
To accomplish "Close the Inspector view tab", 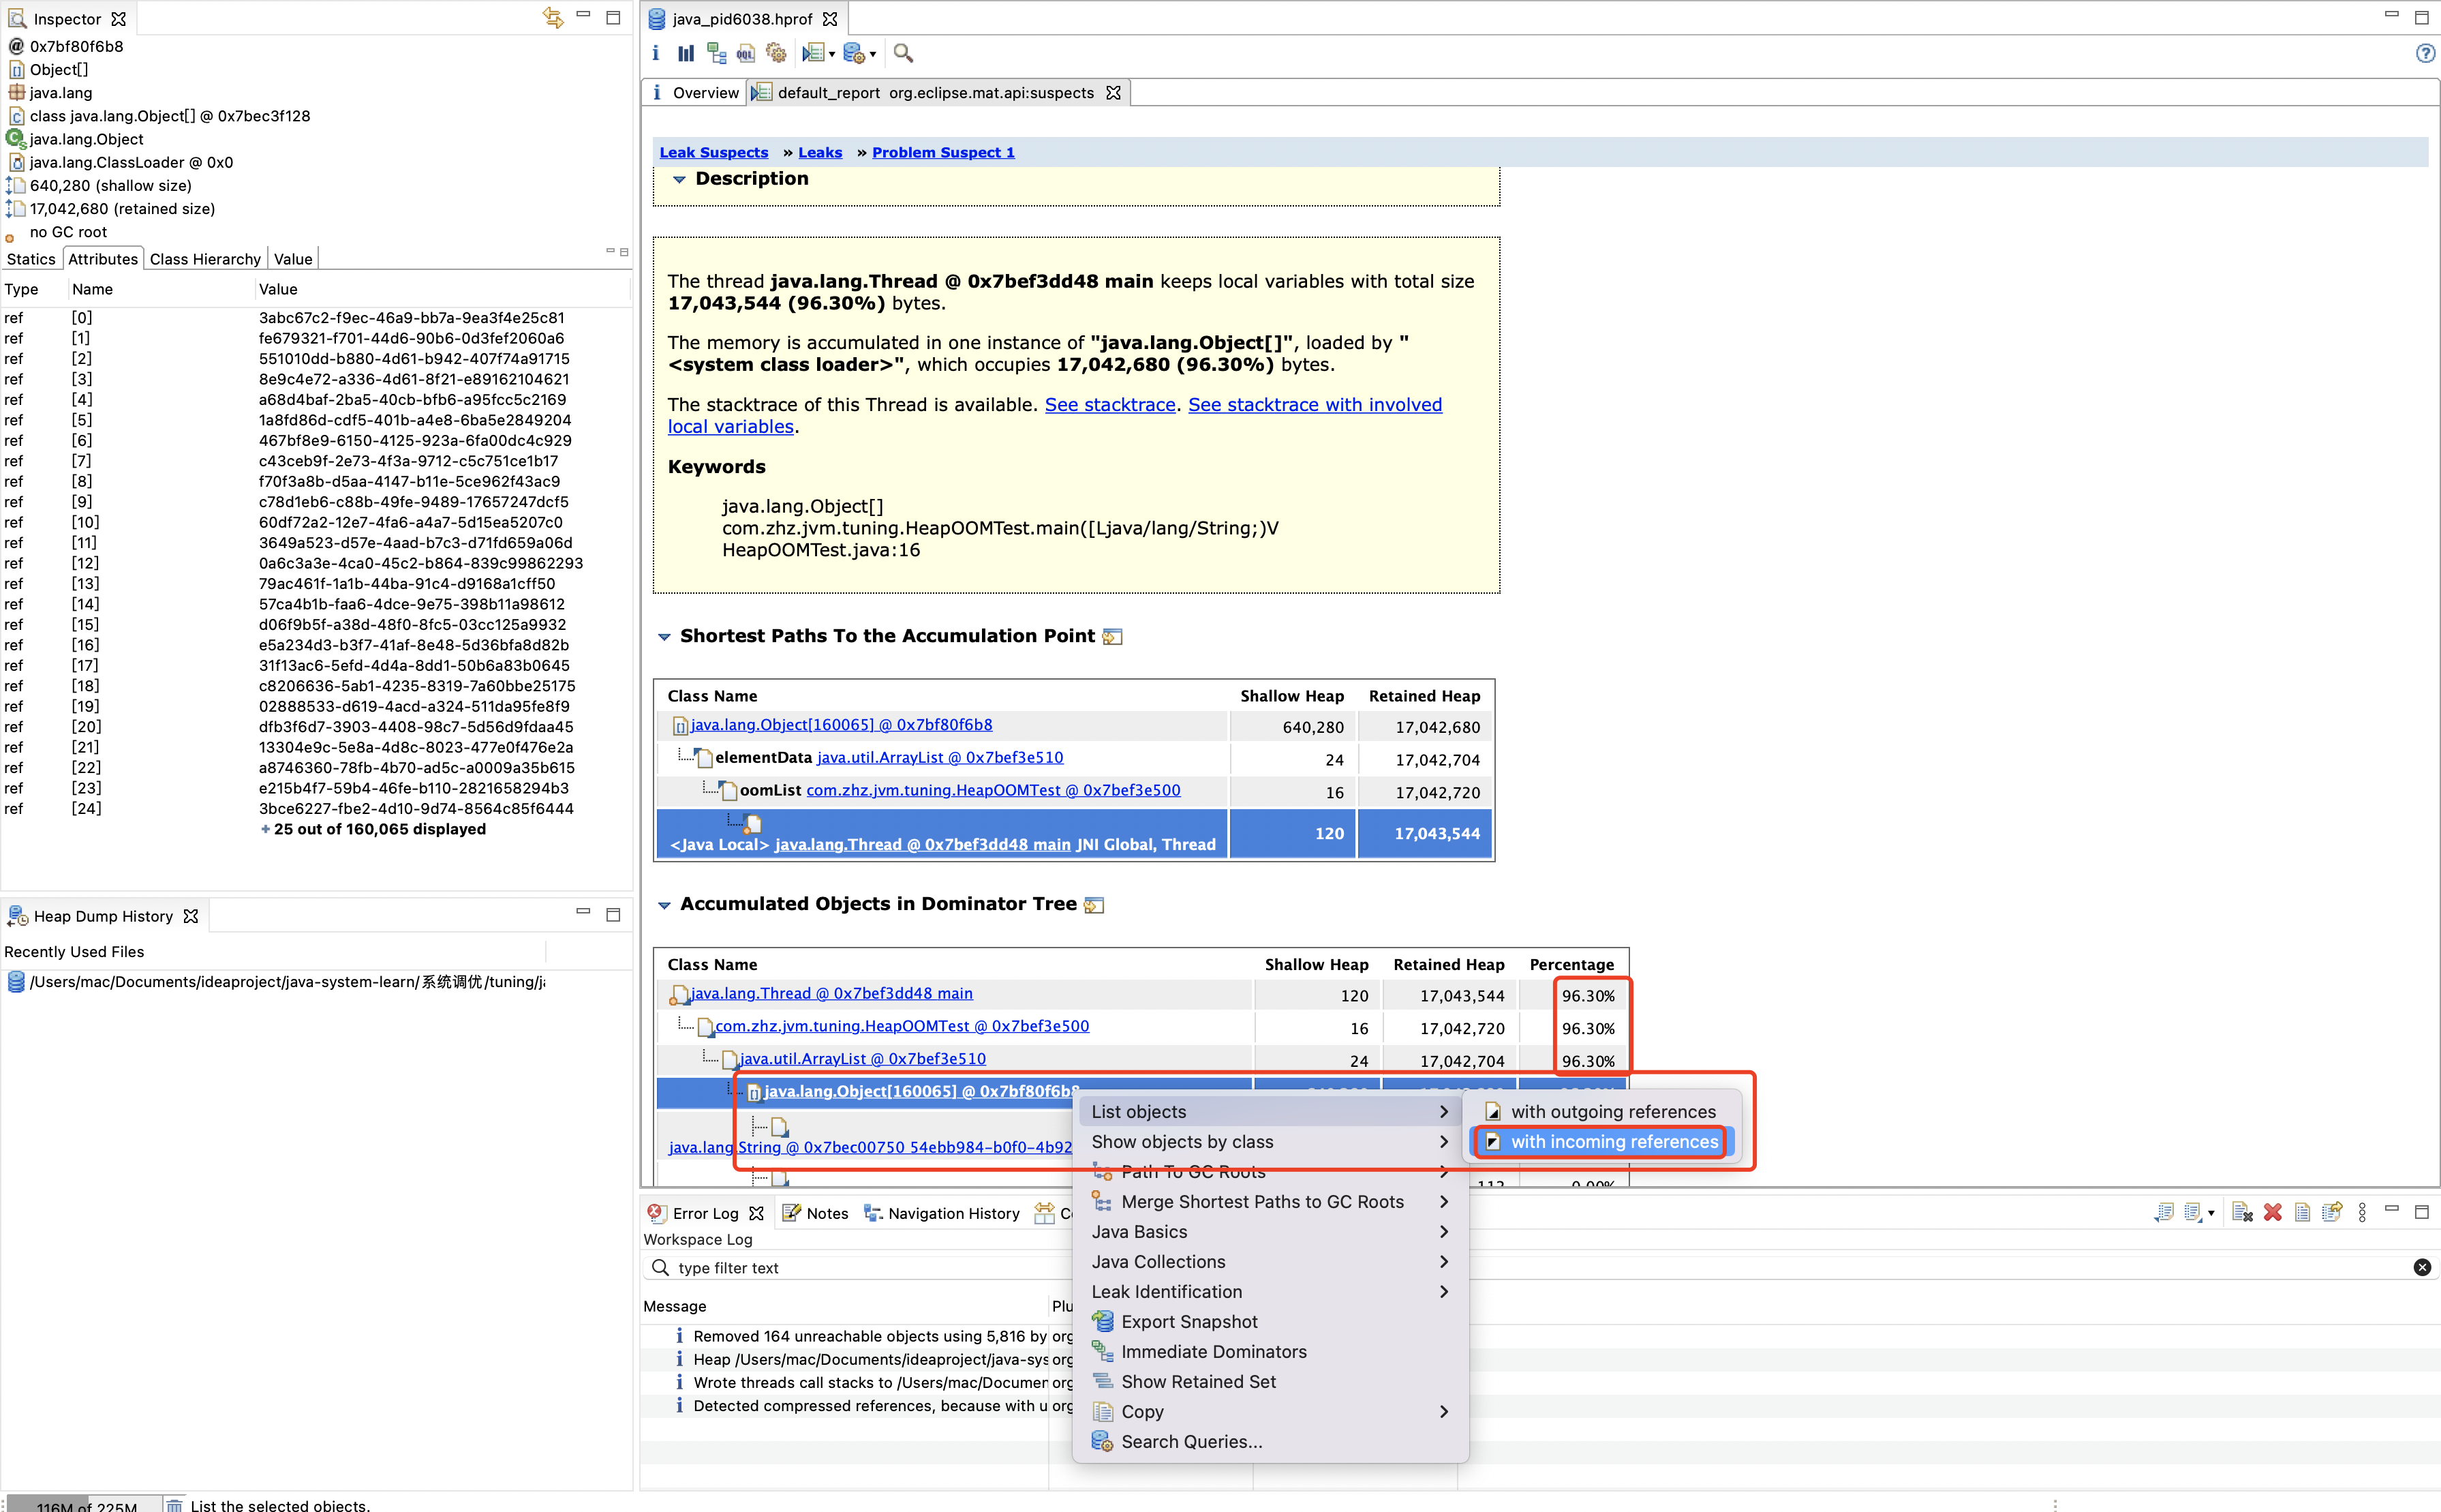I will (x=119, y=19).
